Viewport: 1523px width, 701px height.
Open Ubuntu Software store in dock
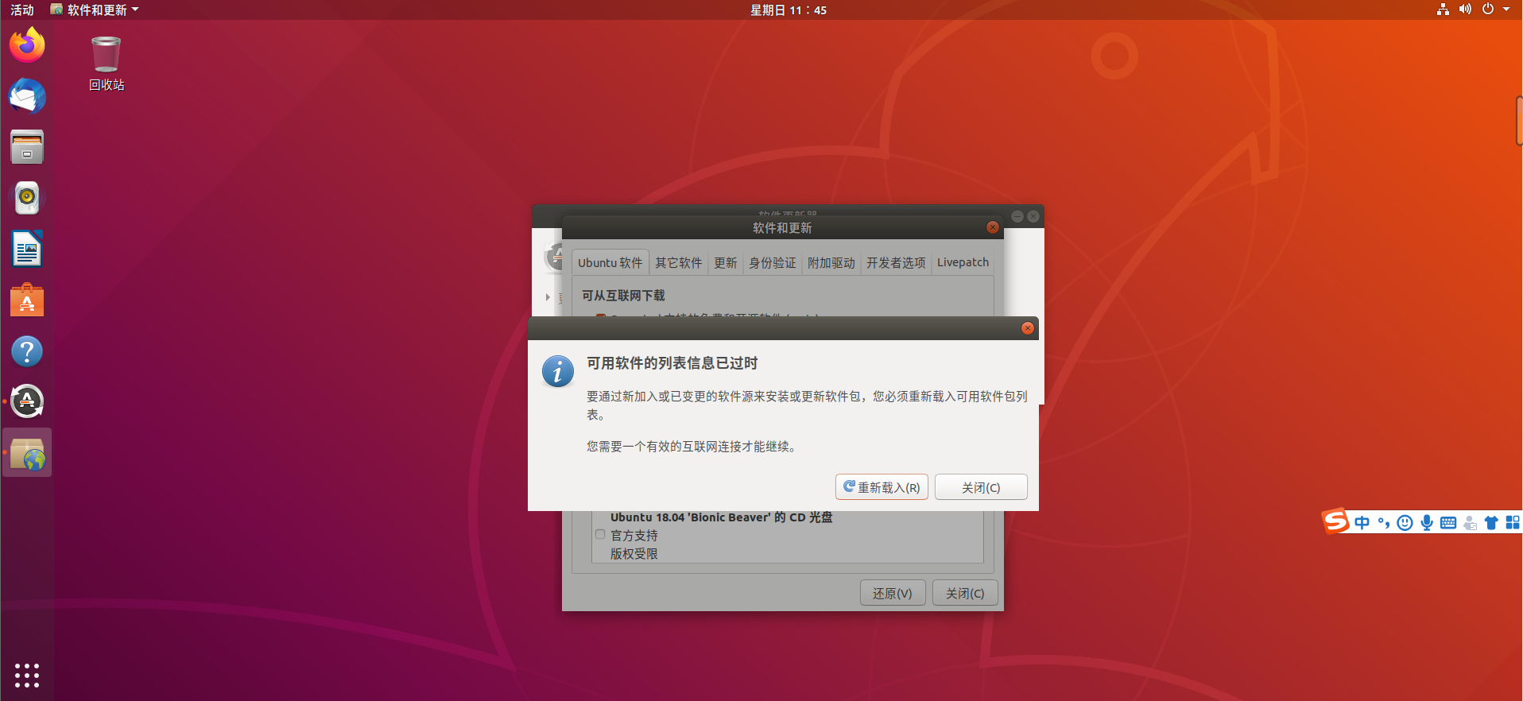click(x=27, y=300)
